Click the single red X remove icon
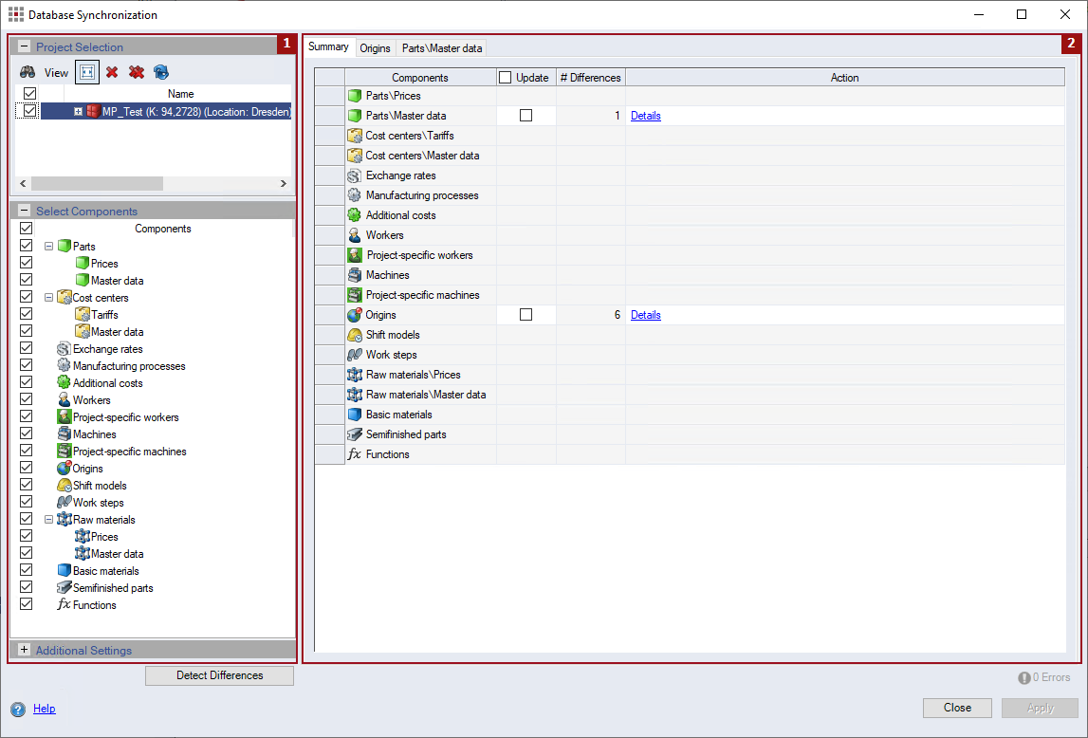Image resolution: width=1088 pixels, height=738 pixels. tap(112, 72)
